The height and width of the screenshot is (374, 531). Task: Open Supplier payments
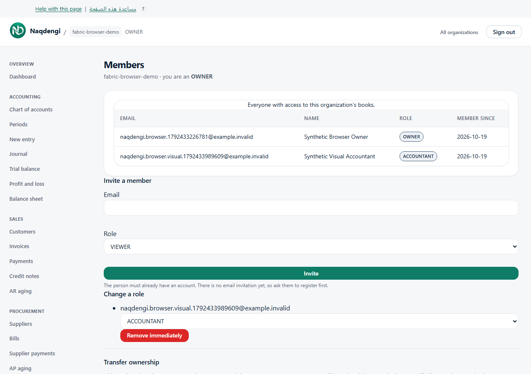click(32, 354)
